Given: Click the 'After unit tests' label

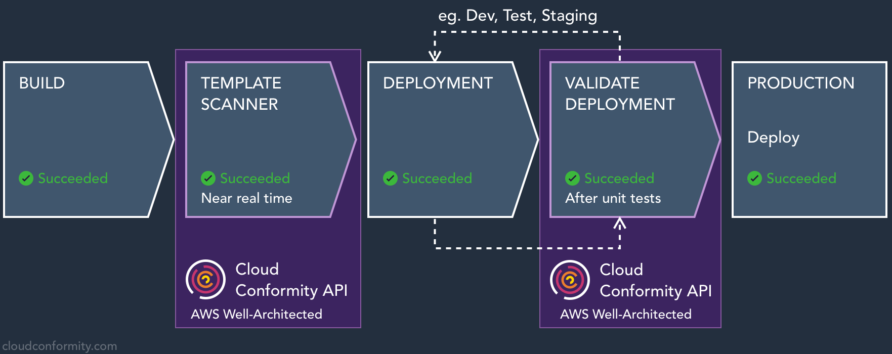Looking at the screenshot, I should (613, 198).
